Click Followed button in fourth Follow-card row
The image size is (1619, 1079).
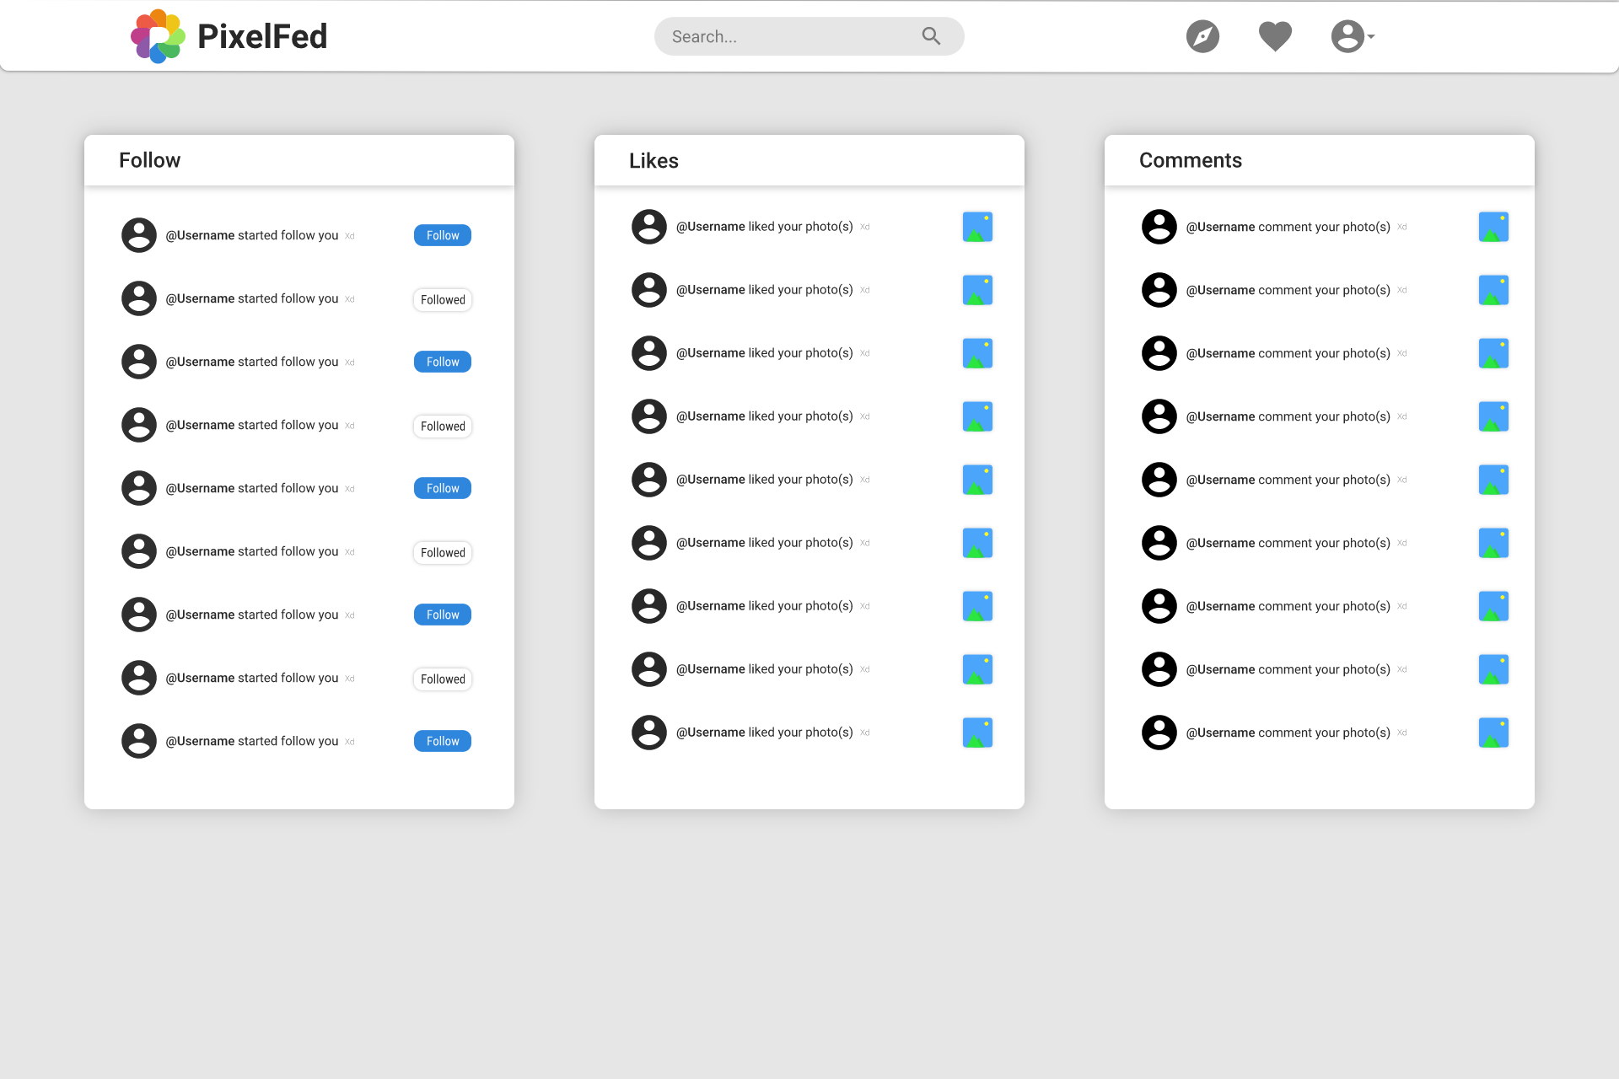(x=443, y=426)
